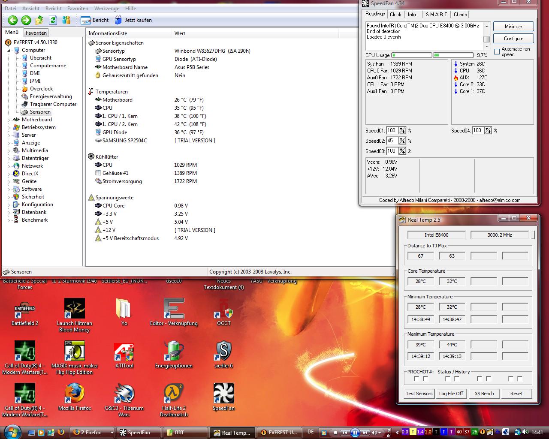Launch the Mozilla Firefox desktop icon
The height and width of the screenshot is (439, 549).
[75, 398]
